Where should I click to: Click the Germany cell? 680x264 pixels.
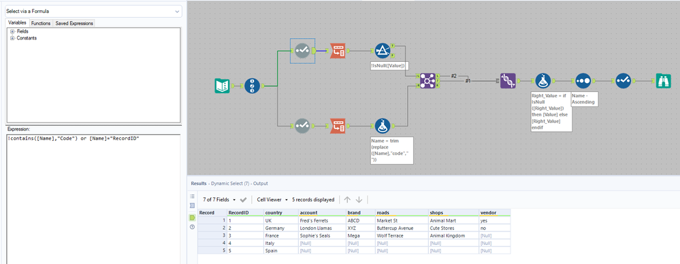[x=280, y=228]
